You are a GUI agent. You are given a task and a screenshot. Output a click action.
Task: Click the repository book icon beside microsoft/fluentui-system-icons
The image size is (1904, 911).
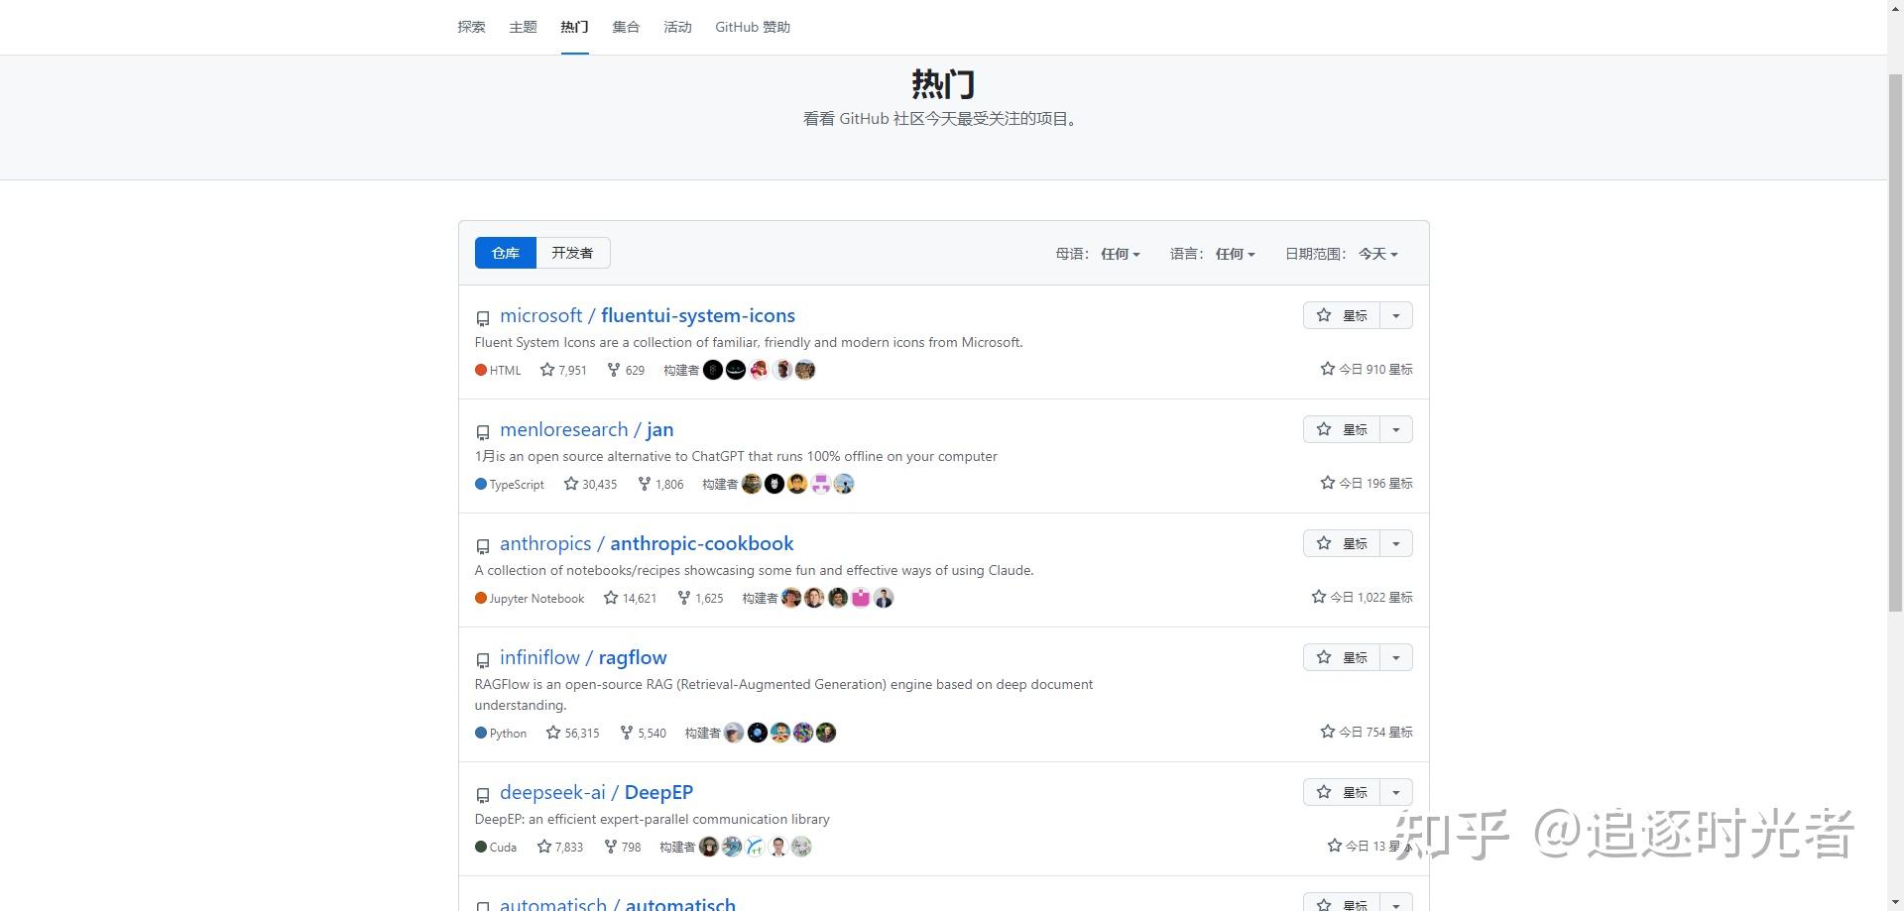483,318
